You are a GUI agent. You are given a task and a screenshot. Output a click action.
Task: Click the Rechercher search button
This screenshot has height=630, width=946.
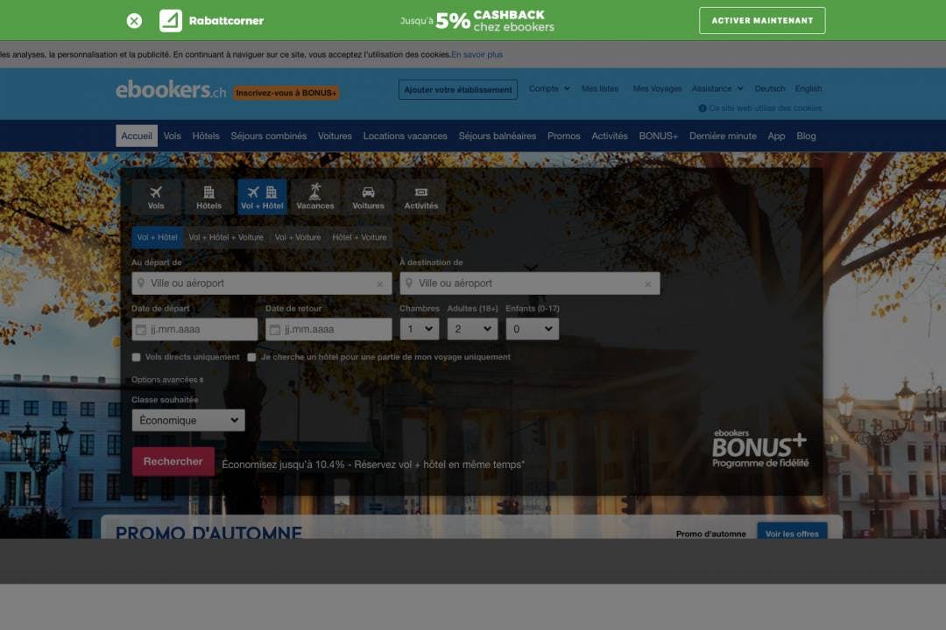pos(173,461)
